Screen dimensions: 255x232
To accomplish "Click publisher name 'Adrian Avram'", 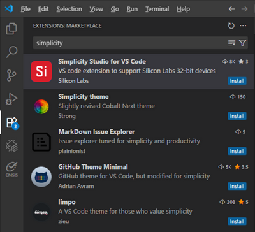I will point(76,186).
